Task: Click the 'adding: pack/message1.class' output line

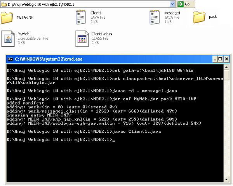Action: pos(92,111)
